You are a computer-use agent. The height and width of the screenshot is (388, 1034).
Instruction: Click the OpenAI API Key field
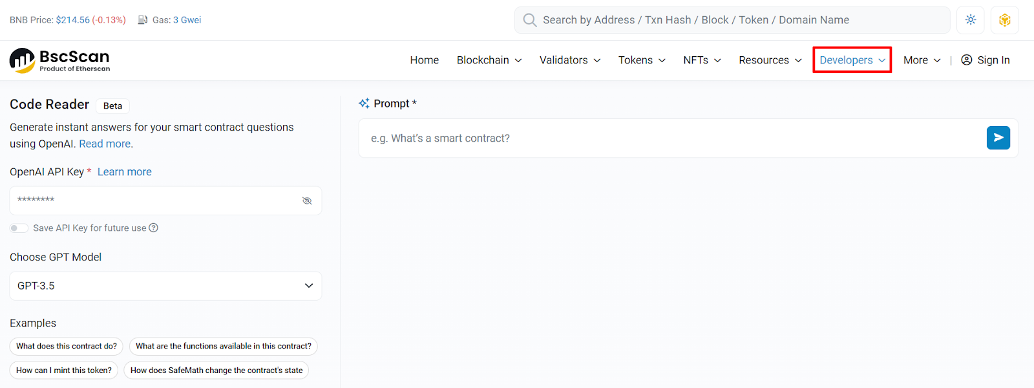pyautogui.click(x=155, y=200)
